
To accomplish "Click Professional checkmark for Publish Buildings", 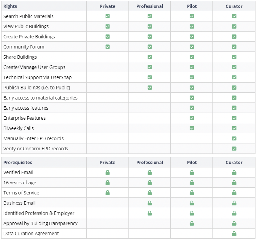I will [x=150, y=88].
